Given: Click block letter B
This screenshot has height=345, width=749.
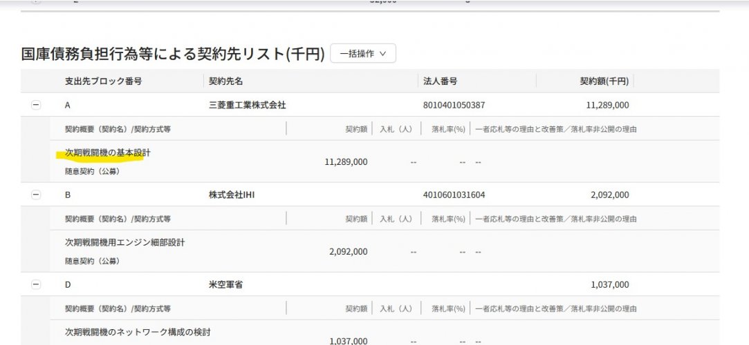Looking at the screenshot, I should tap(67, 195).
